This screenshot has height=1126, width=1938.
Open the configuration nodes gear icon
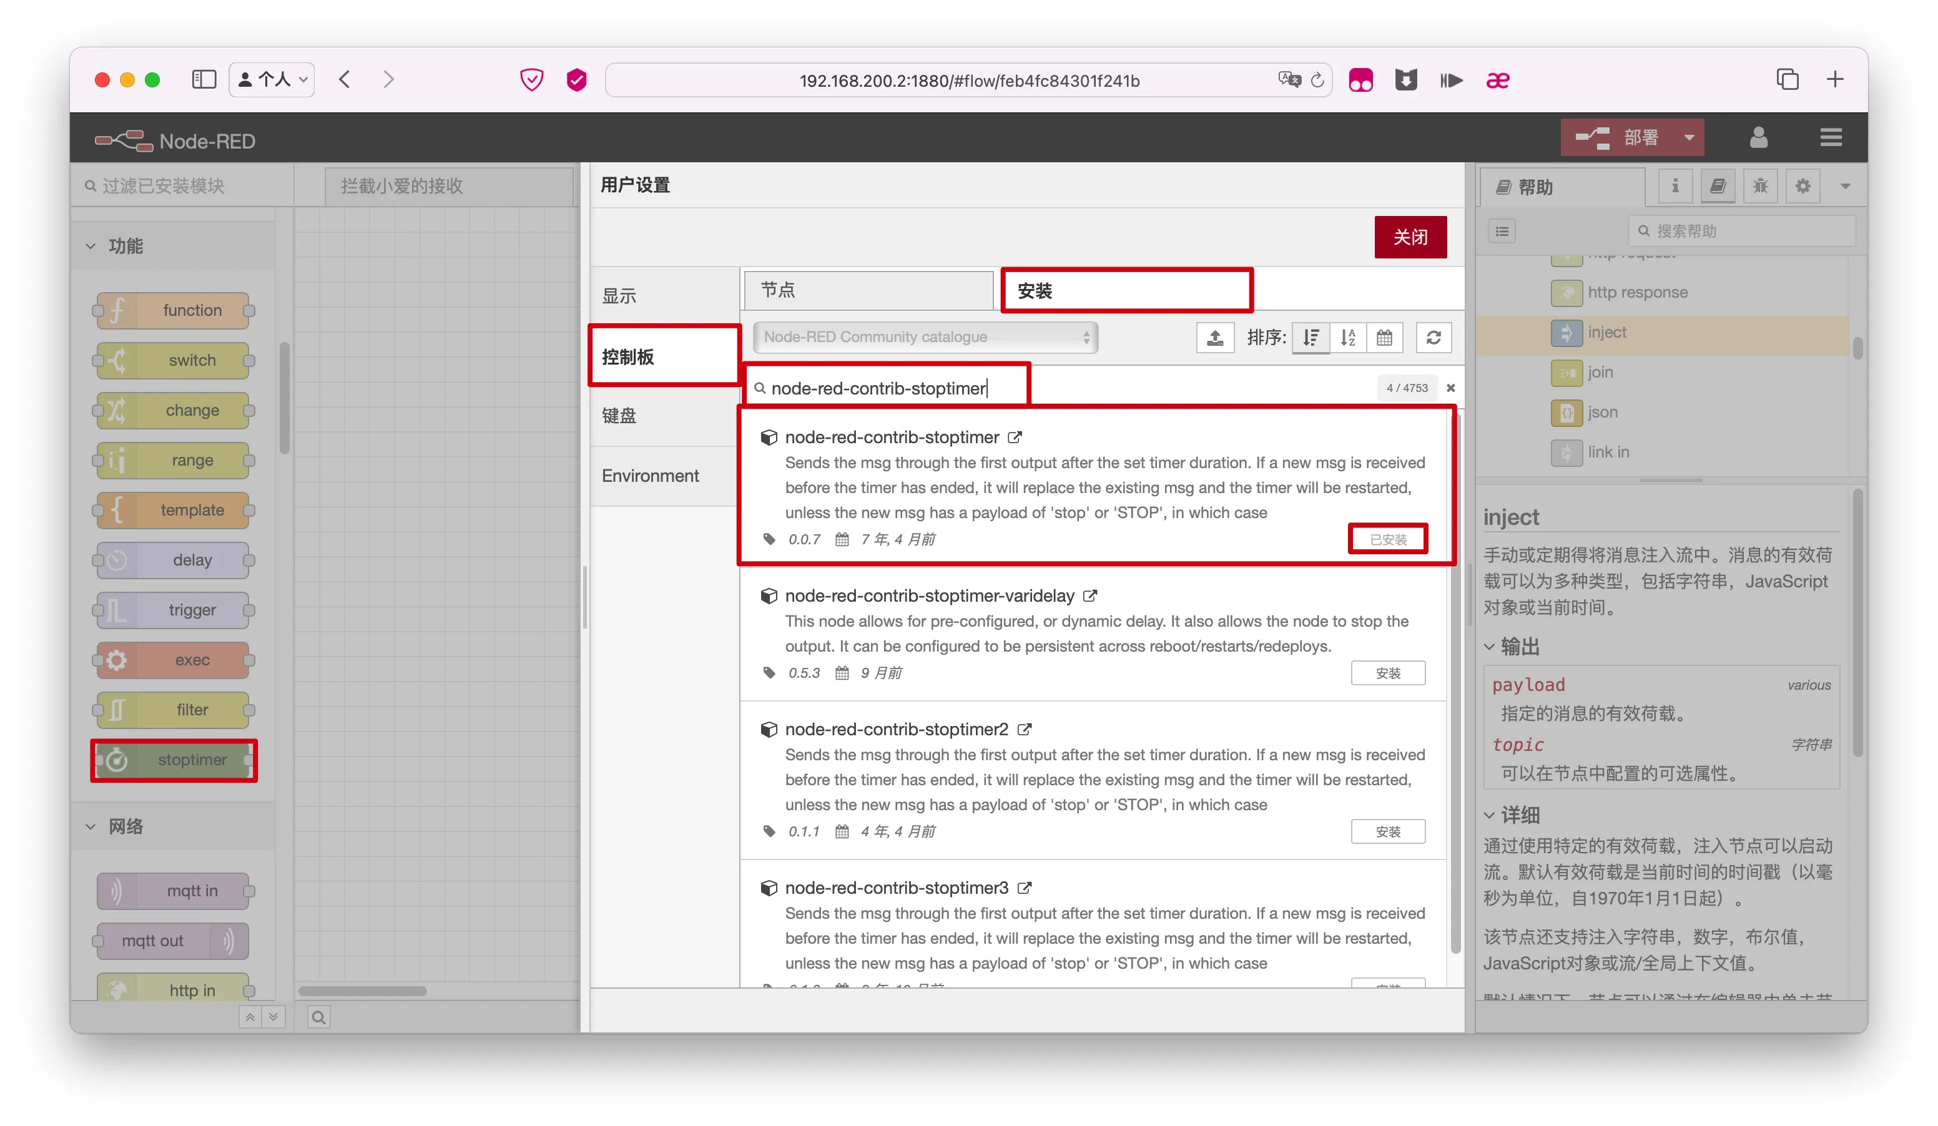coord(1803,186)
